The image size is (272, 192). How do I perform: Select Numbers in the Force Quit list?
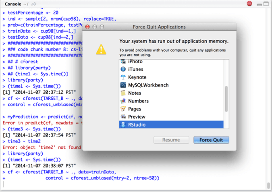point(138,101)
